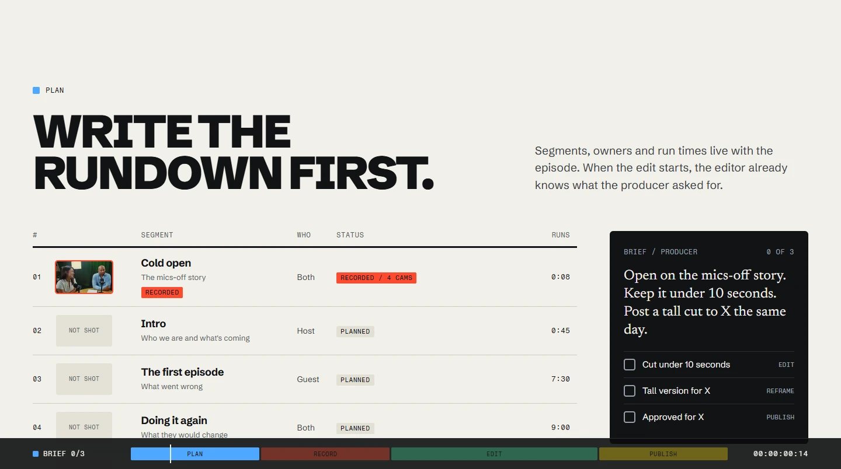
Task: Select the Intro NOT SHOT placeholder
Action: [x=84, y=331]
